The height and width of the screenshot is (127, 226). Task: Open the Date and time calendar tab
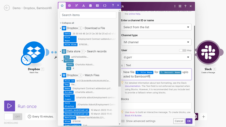point(90,6)
